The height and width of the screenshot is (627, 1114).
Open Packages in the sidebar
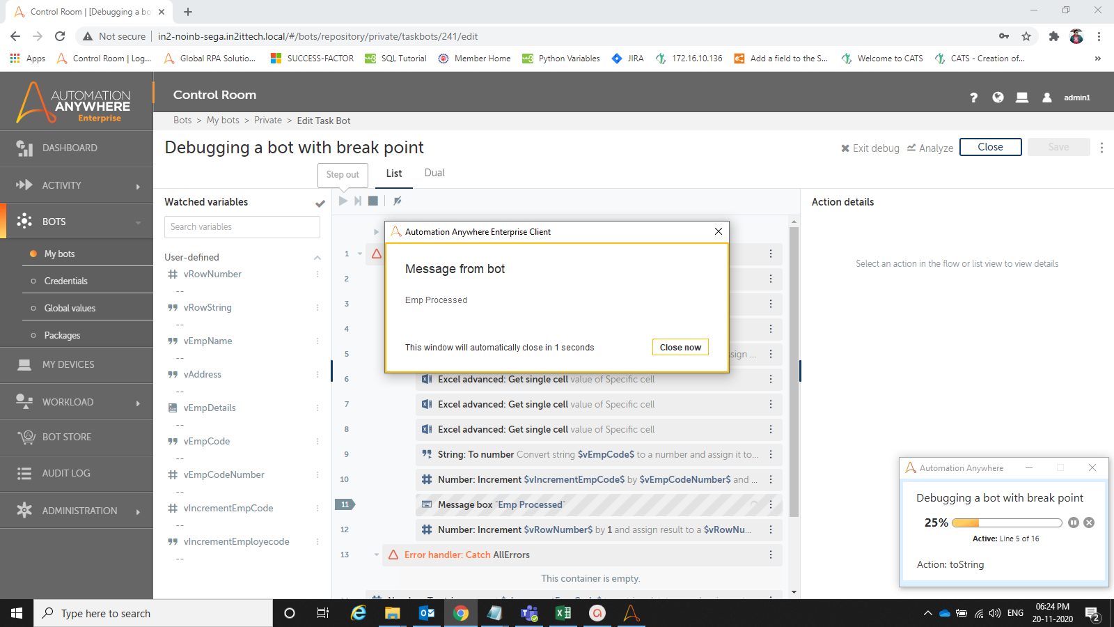62,335
